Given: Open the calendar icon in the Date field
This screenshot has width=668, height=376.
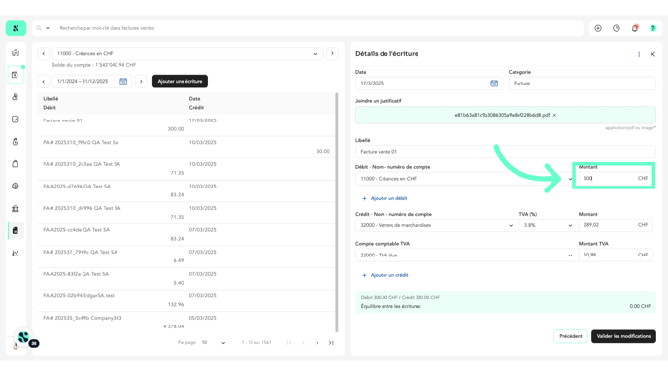Looking at the screenshot, I should (x=494, y=84).
